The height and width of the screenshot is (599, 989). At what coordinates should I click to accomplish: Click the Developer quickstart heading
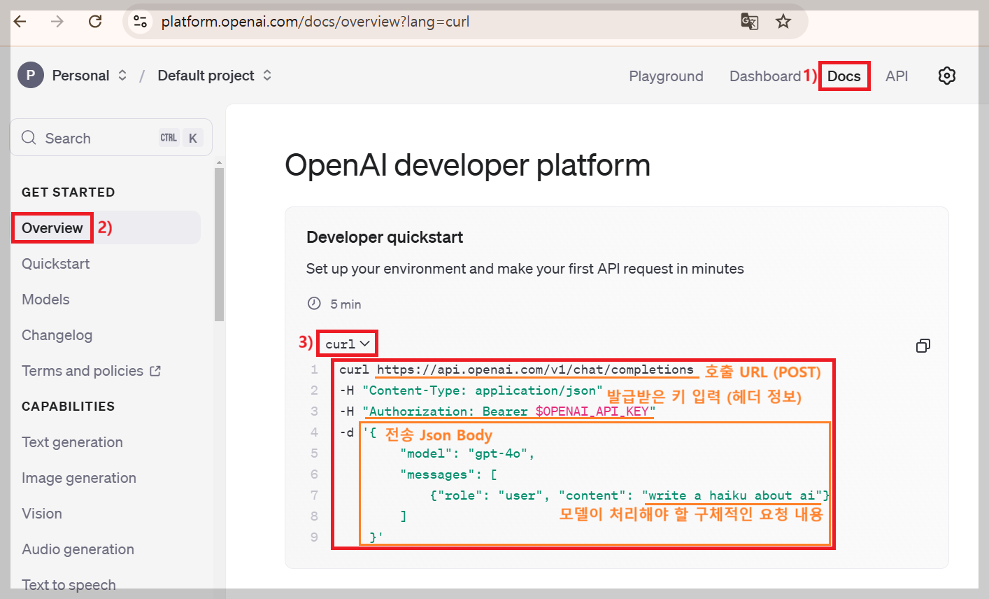385,237
